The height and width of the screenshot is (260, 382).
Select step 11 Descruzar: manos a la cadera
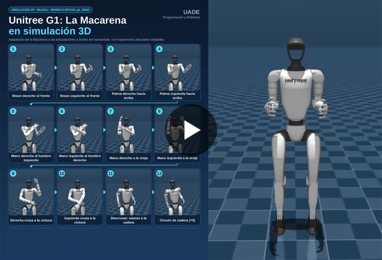pos(128,197)
